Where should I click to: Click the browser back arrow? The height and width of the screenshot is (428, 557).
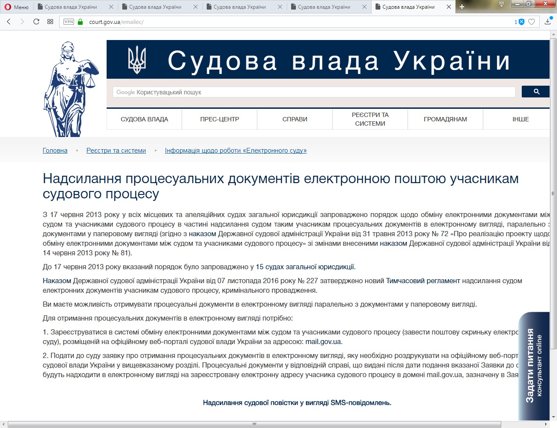pyautogui.click(x=9, y=22)
